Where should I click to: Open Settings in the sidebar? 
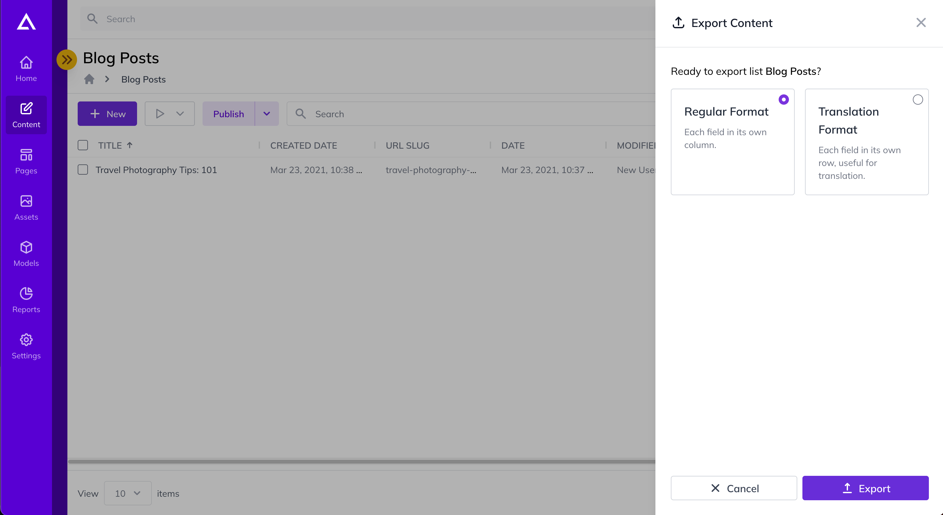26,346
